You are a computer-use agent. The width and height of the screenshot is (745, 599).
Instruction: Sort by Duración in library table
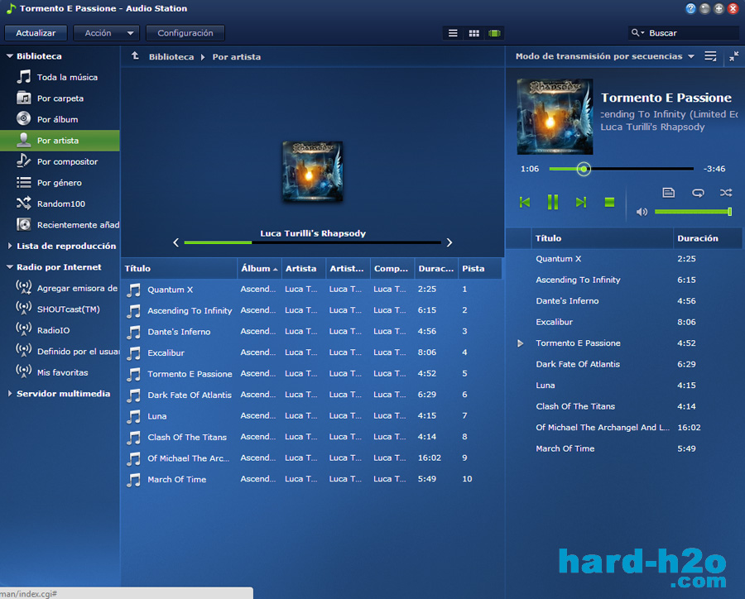435,268
